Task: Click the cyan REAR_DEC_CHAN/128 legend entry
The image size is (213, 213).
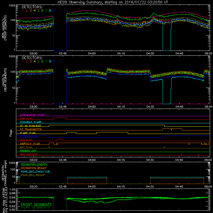Action: point(35,172)
